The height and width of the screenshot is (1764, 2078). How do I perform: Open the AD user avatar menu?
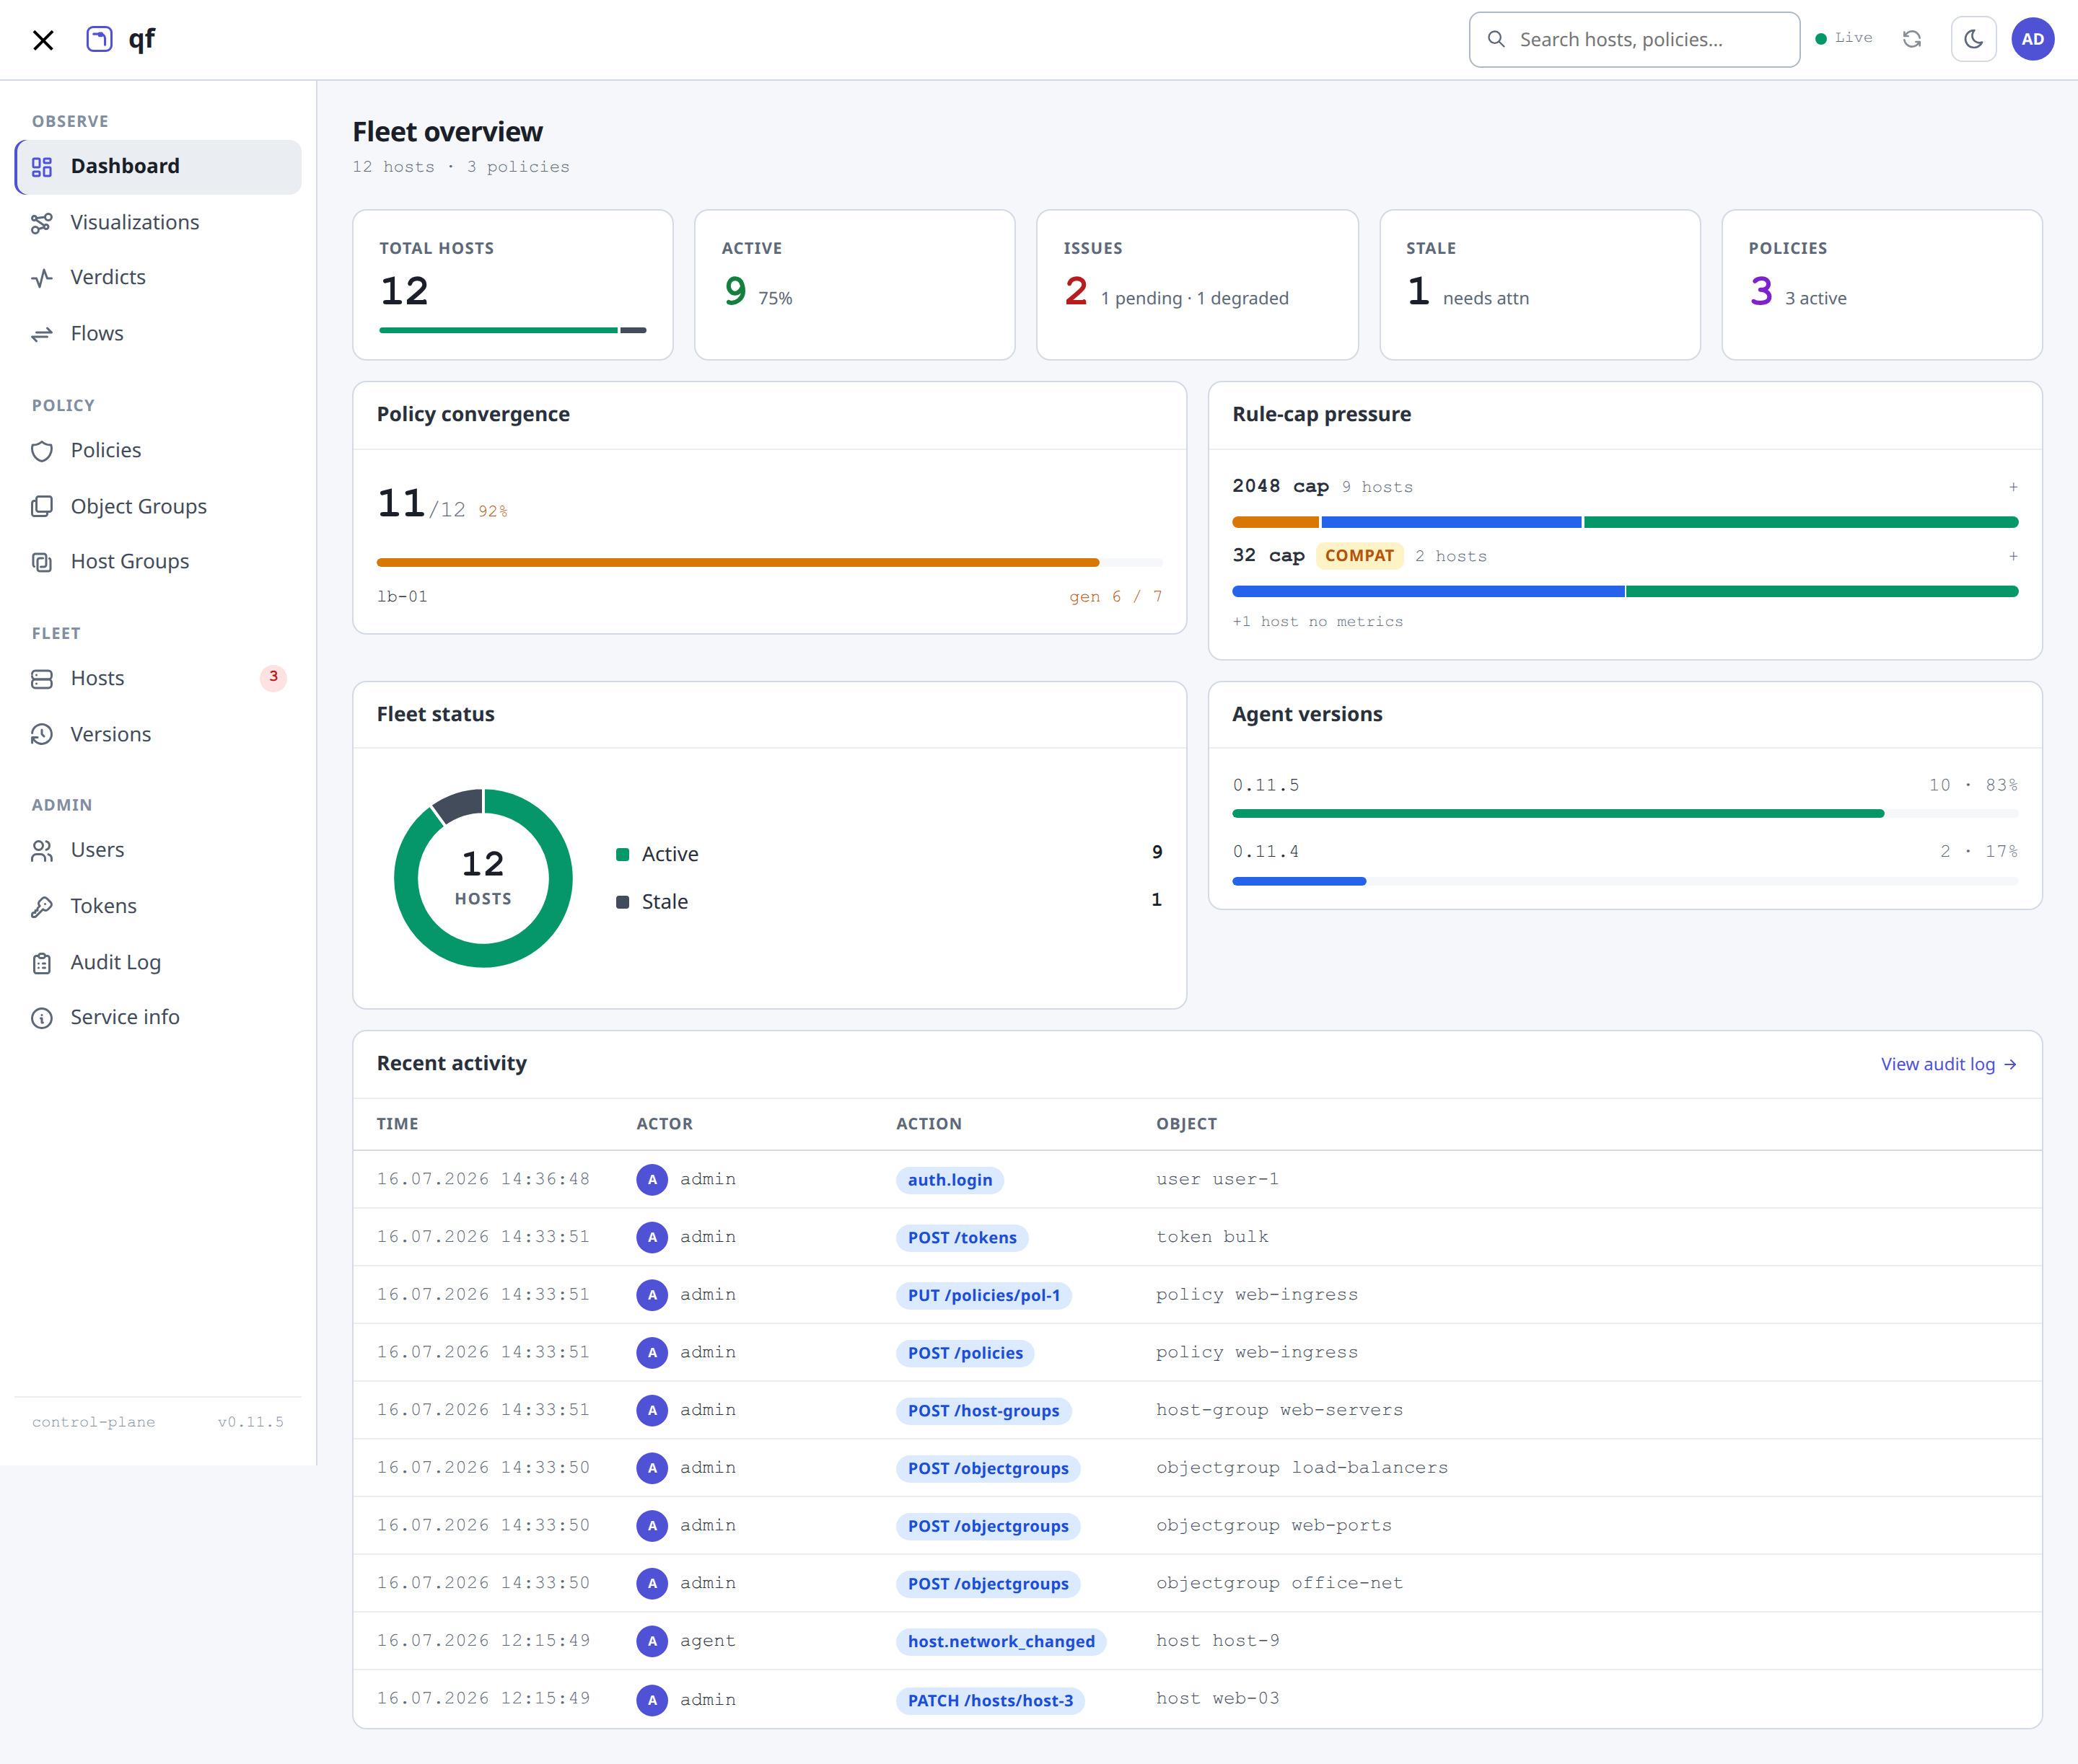coord(2032,39)
